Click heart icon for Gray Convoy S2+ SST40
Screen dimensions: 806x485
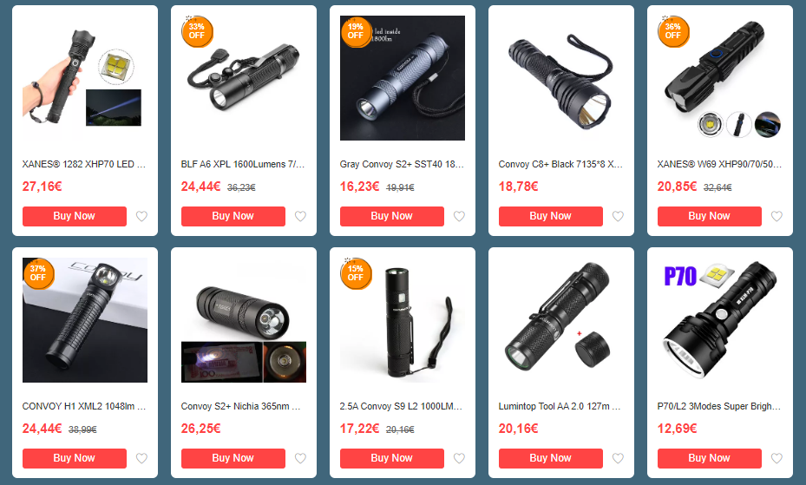click(x=460, y=216)
